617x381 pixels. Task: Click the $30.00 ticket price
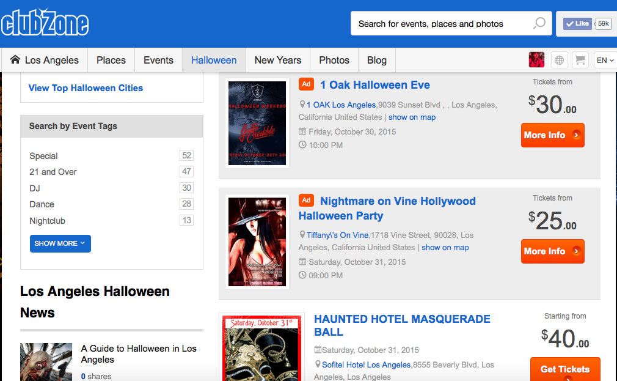pyautogui.click(x=552, y=105)
